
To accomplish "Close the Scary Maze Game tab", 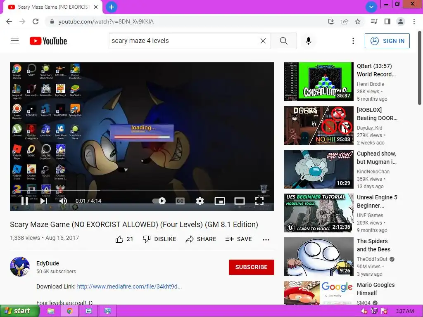I will pos(96,7).
